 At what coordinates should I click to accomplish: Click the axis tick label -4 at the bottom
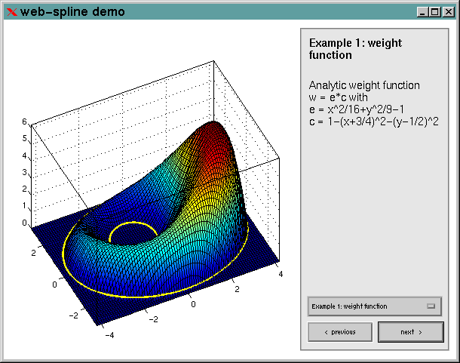(x=109, y=334)
